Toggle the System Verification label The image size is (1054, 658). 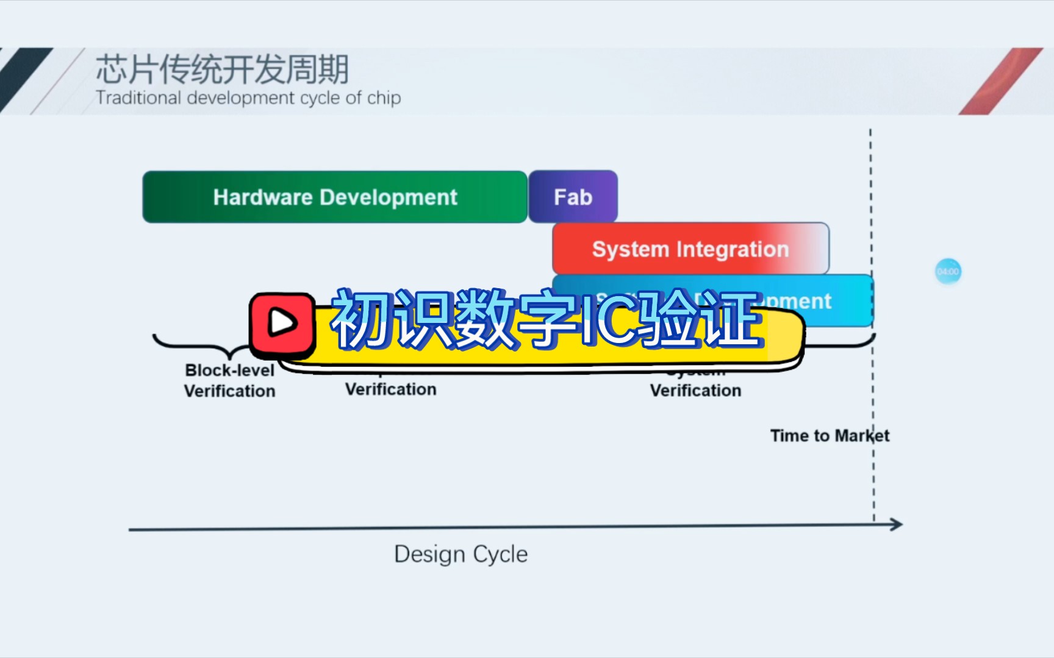[695, 380]
